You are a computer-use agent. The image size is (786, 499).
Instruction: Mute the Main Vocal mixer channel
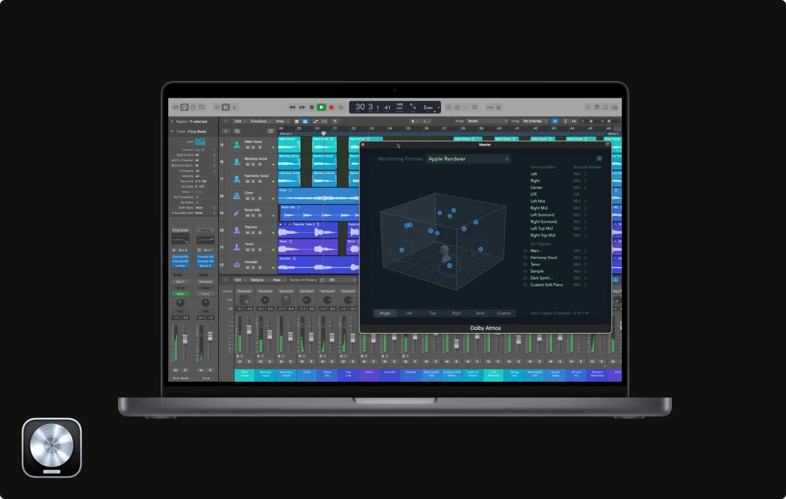click(x=240, y=361)
